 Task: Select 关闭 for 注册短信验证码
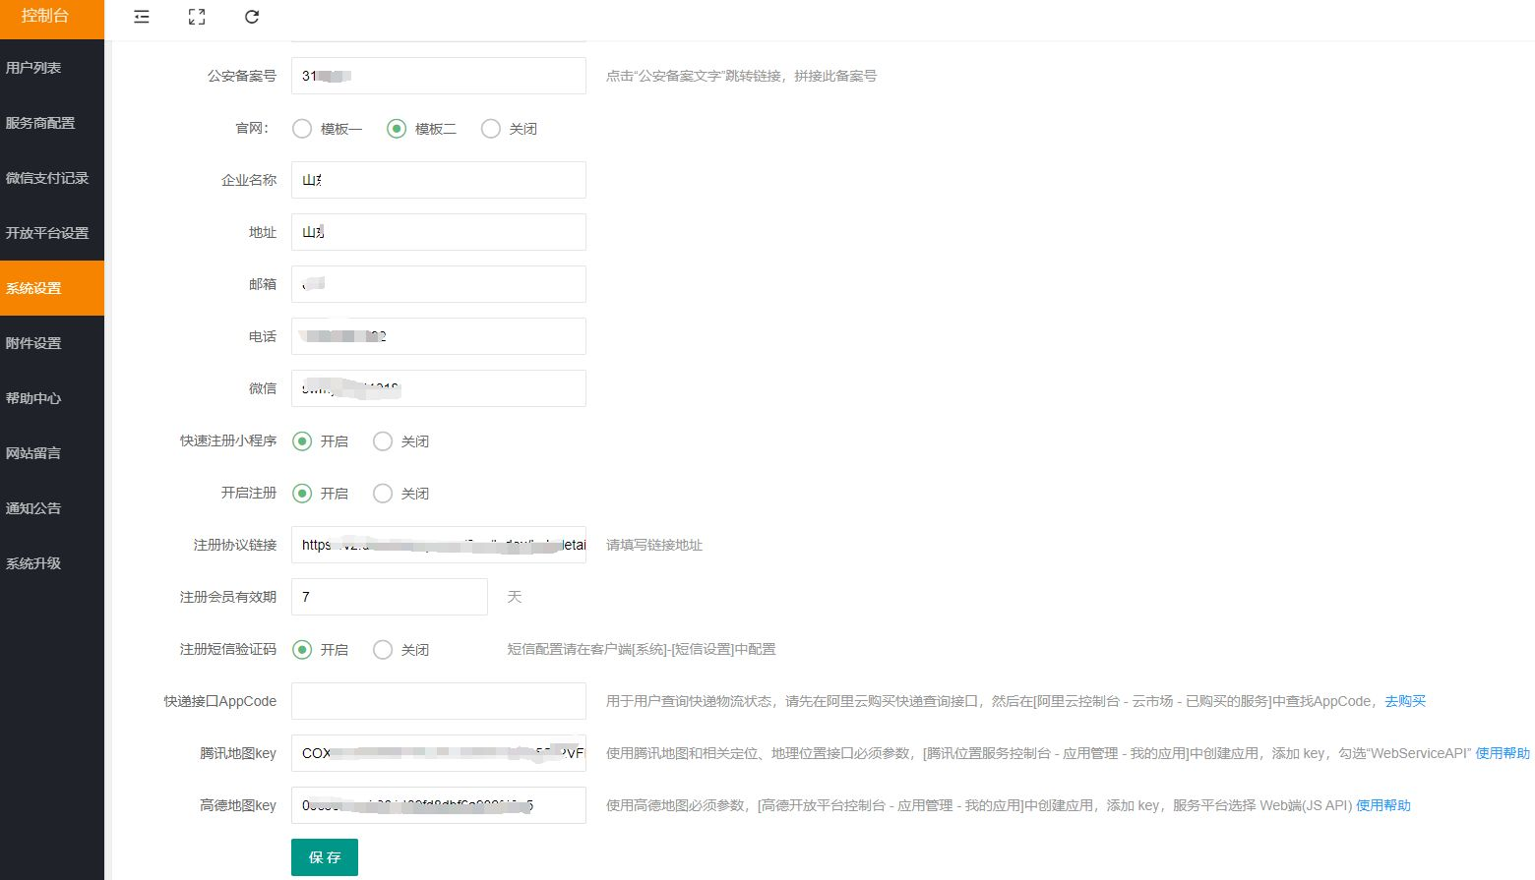tap(383, 650)
